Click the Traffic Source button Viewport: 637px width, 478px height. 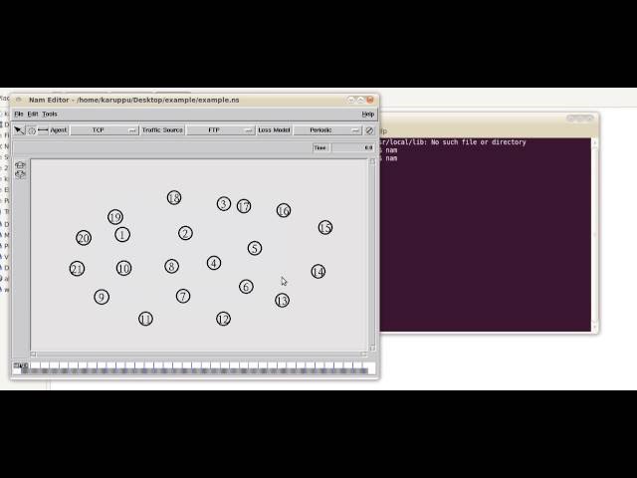tap(162, 130)
